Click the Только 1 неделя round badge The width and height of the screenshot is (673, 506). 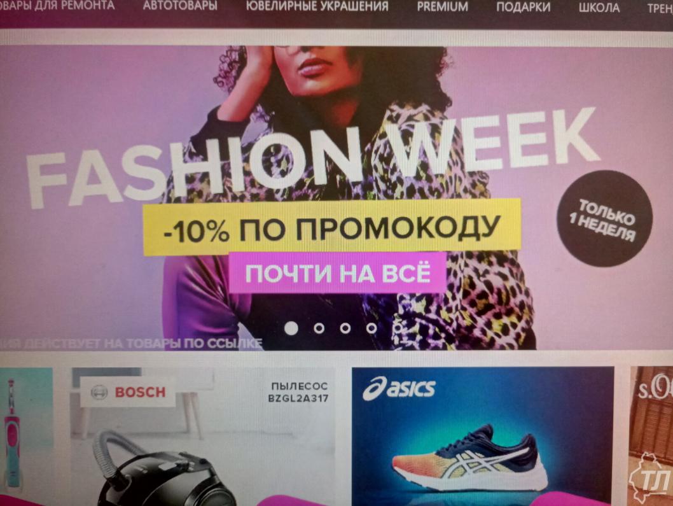(604, 218)
